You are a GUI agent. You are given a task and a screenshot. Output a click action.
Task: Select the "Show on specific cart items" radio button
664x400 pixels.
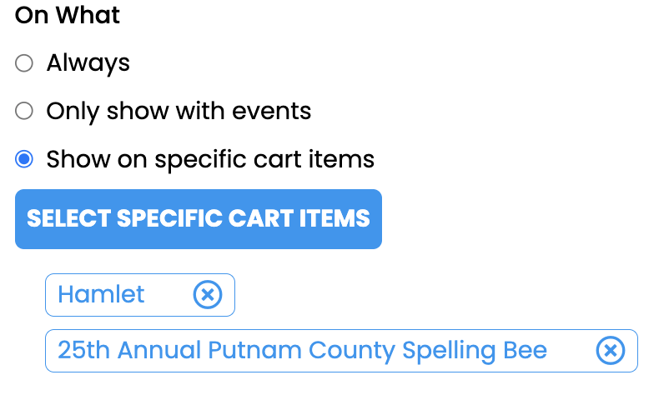click(x=24, y=159)
